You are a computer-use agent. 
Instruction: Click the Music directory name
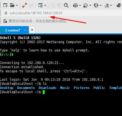[65, 88]
